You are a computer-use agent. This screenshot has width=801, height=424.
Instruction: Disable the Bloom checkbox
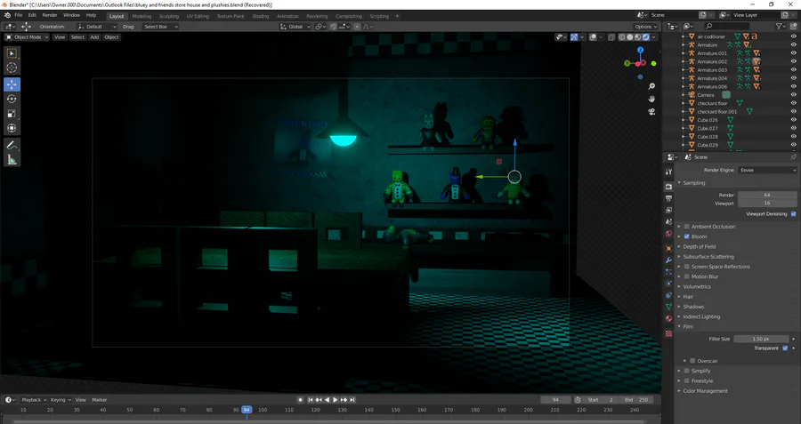click(686, 236)
